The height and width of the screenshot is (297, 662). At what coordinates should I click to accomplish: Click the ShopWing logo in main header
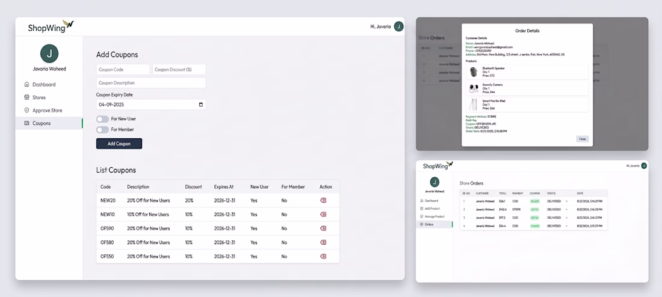click(x=51, y=26)
